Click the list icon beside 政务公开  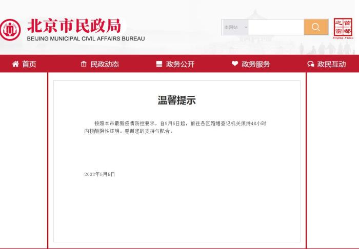tap(159, 64)
